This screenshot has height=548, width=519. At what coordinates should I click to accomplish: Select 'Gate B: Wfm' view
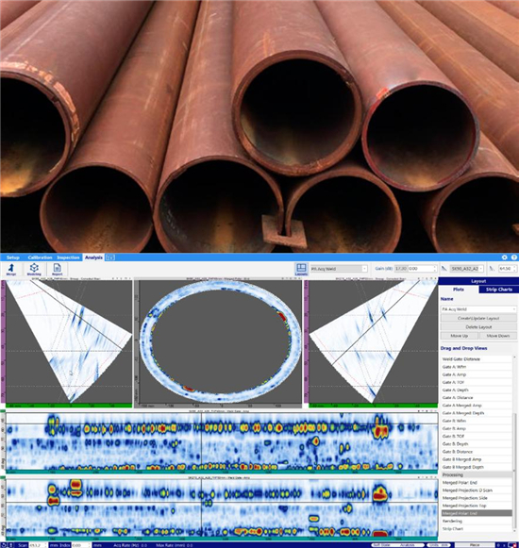477,421
